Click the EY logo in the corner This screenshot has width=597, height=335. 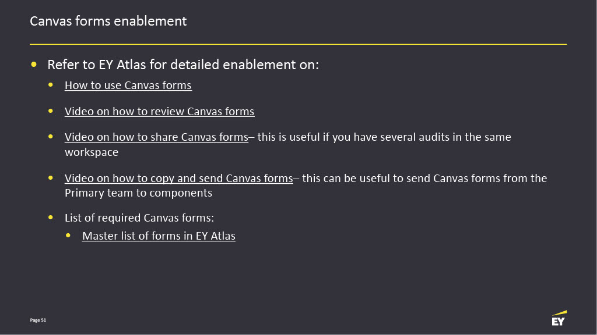point(559,318)
